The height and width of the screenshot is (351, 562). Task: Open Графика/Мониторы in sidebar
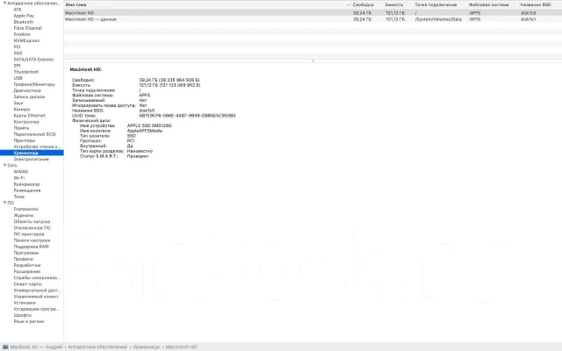click(x=34, y=84)
